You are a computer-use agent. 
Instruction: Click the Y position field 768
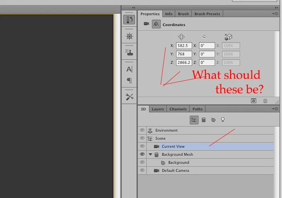pyautogui.click(x=184, y=54)
